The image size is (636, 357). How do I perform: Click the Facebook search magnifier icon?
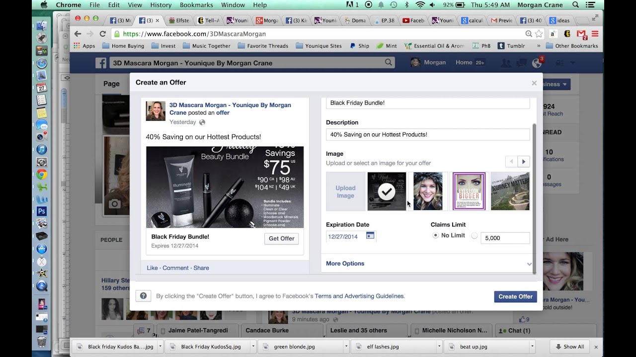(389, 62)
